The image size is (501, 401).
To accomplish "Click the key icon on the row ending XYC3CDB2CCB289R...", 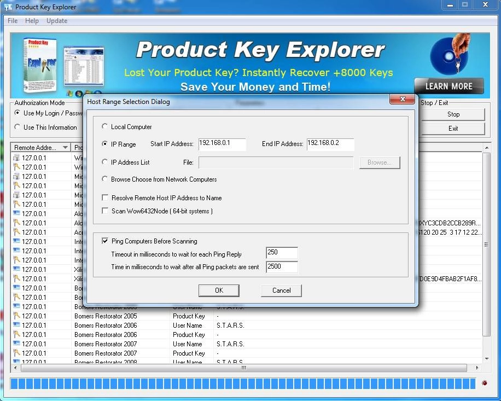I will pyautogui.click(x=16, y=223).
